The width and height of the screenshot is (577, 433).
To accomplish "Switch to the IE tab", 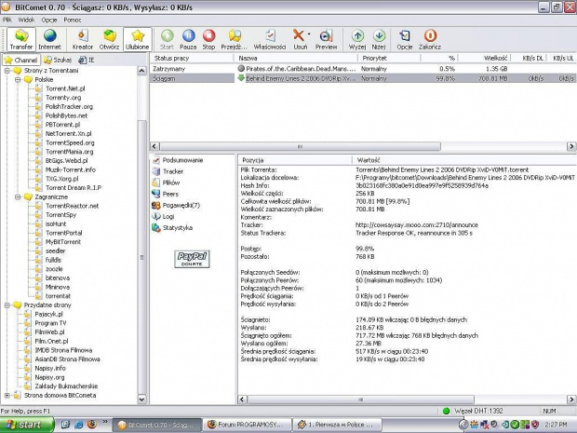I will 87,60.
